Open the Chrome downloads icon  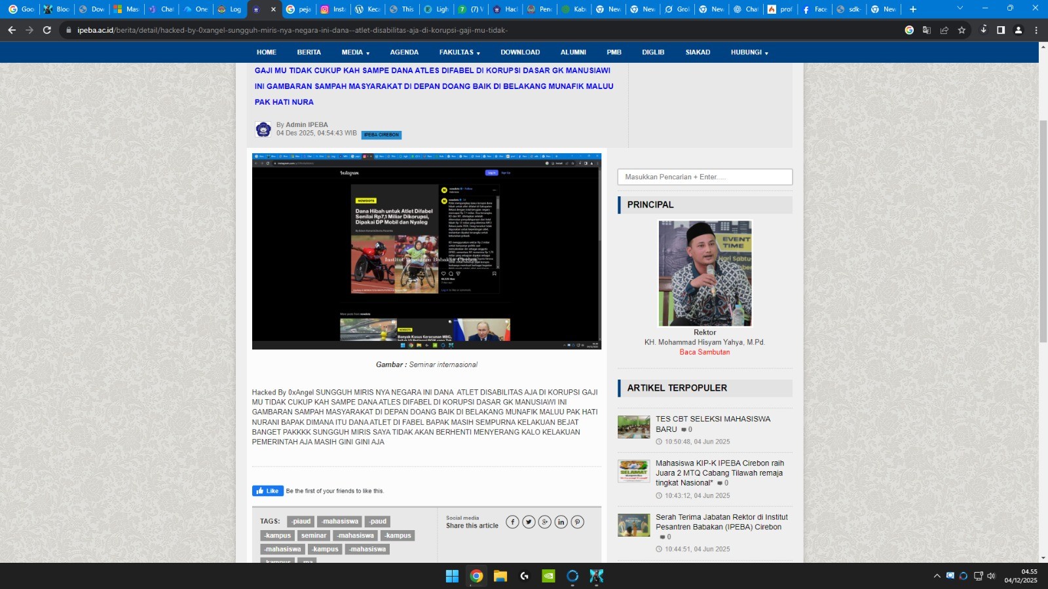[983, 30]
